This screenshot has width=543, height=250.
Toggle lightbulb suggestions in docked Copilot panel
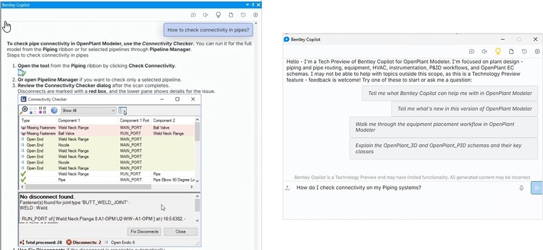pyautogui.click(x=218, y=15)
